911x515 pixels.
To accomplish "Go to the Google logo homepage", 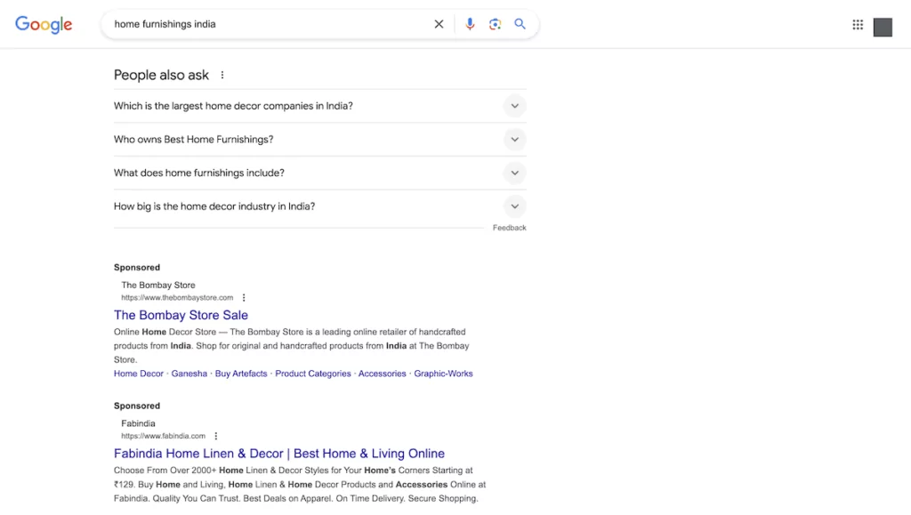I will click(x=44, y=24).
